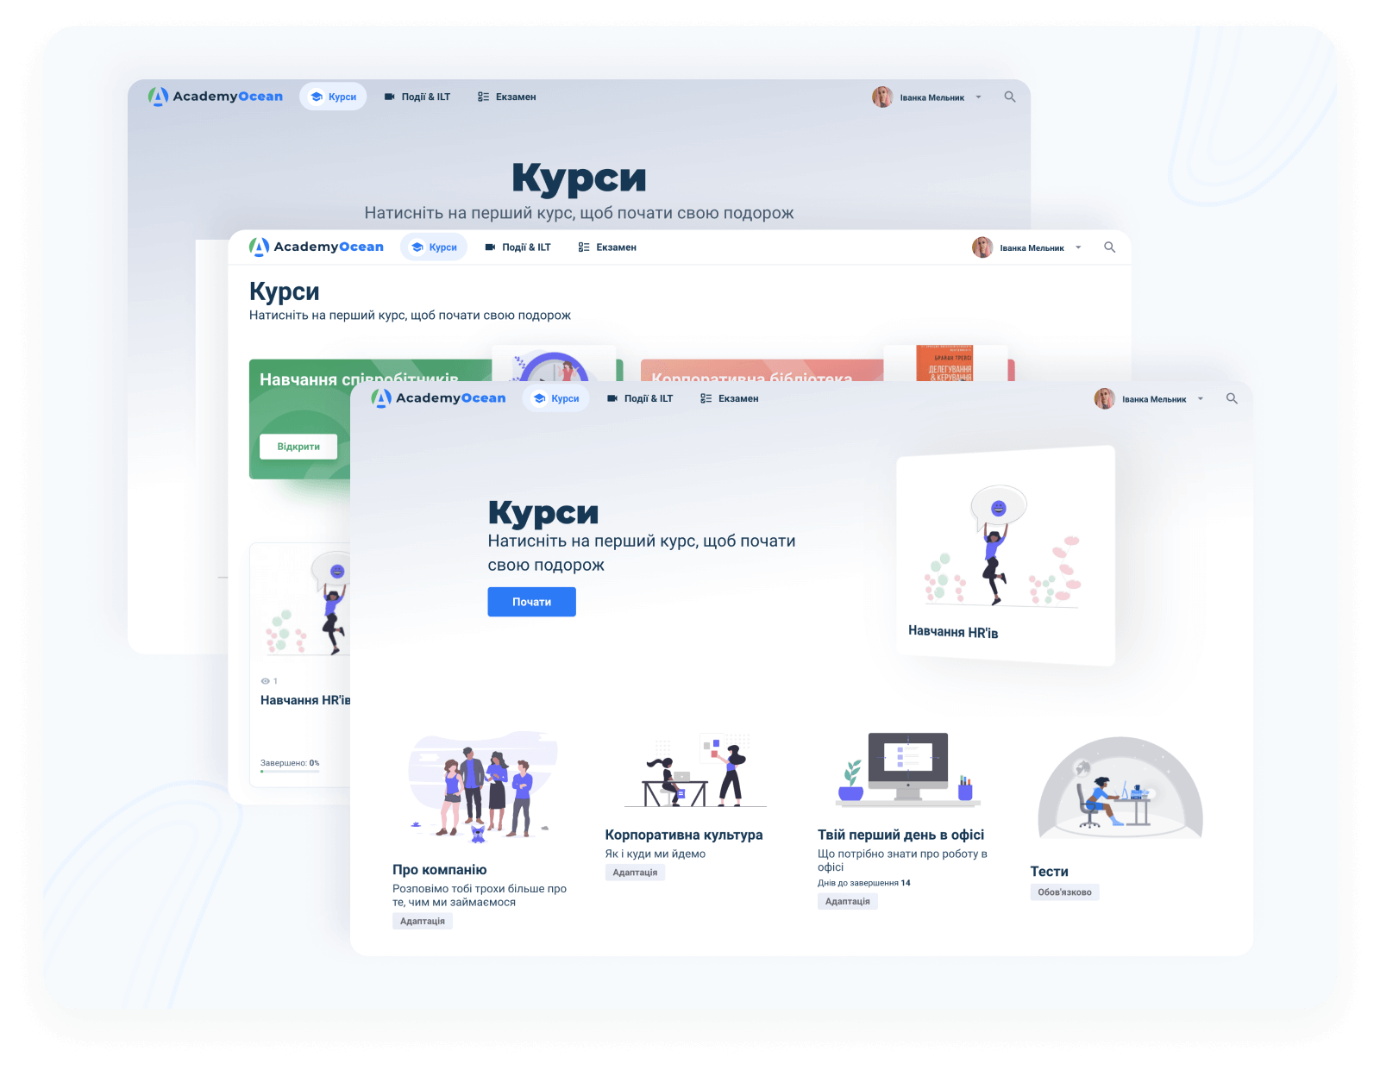Select Події & ILT tab in back window
This screenshot has width=1380, height=1070.
coord(417,97)
